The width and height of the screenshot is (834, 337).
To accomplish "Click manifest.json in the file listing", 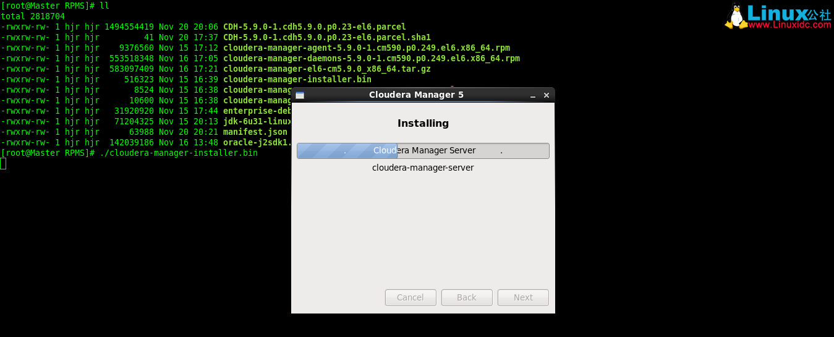I will click(x=255, y=132).
